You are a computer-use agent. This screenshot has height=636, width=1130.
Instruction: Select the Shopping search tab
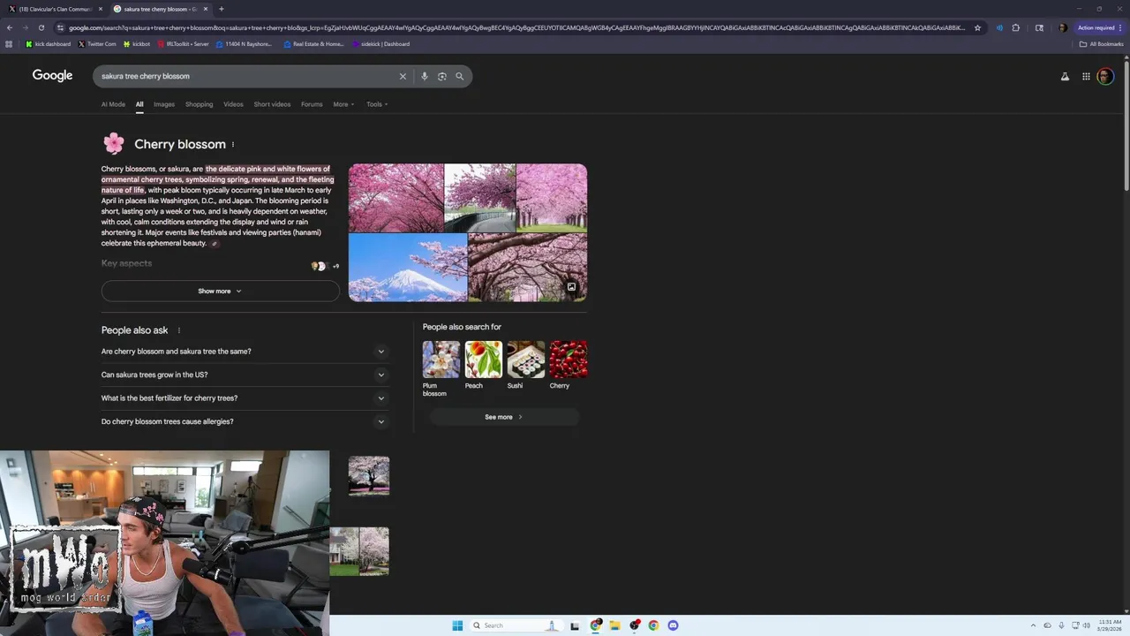point(199,104)
